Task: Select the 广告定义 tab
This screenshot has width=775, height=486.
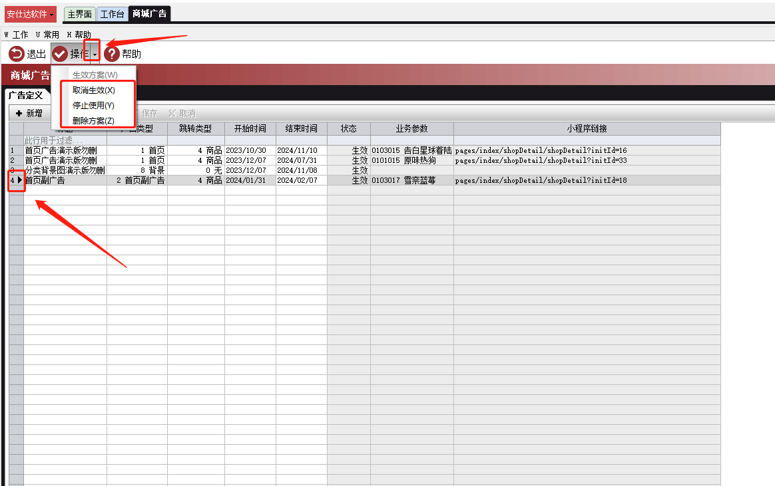Action: (26, 95)
